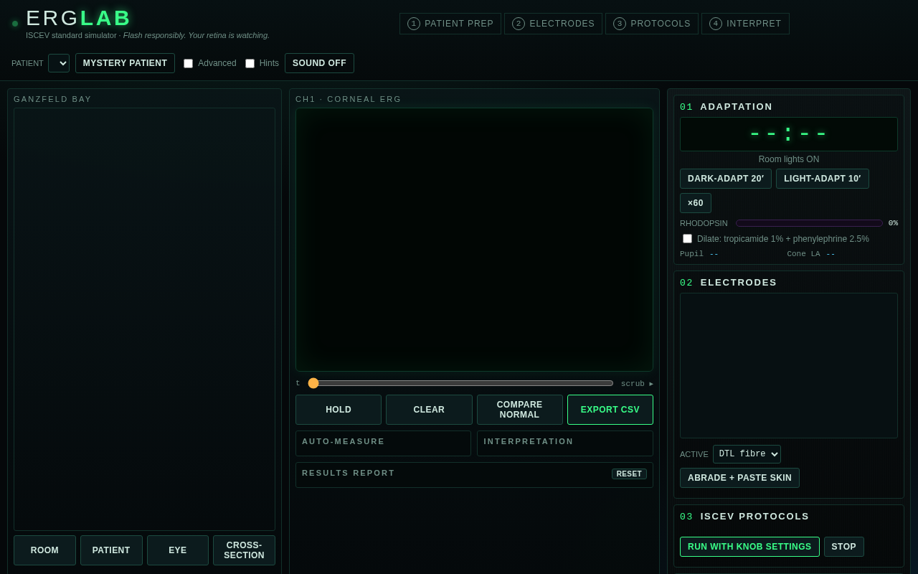The image size is (918, 574).
Task: Load a Mystery Patient
Action: 125,63
